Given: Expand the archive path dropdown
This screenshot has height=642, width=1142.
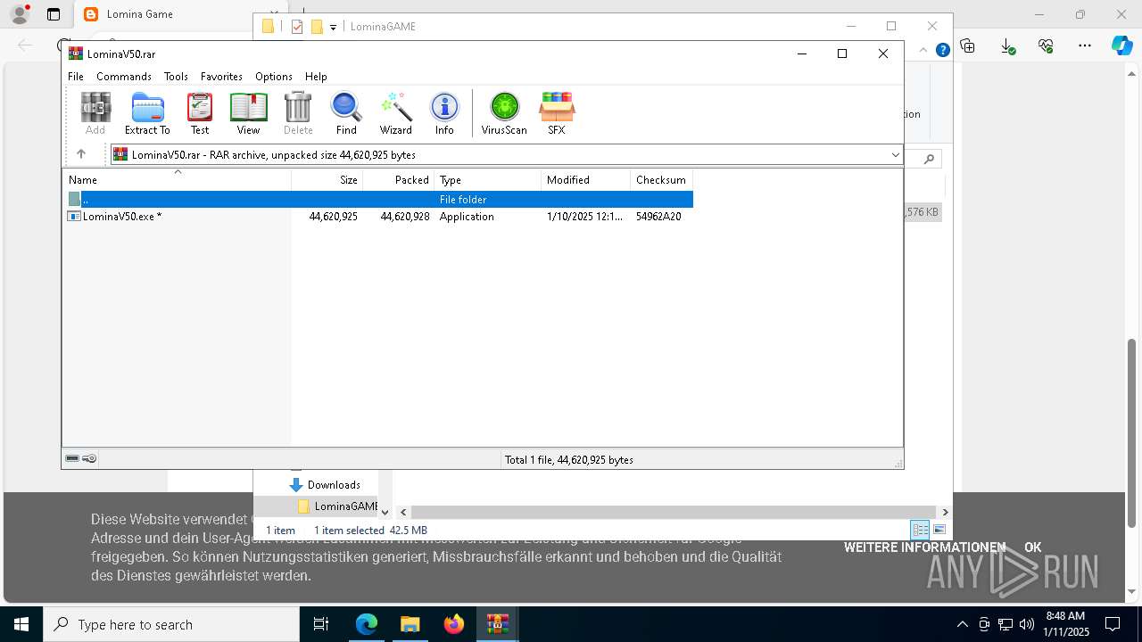Looking at the screenshot, I should tap(895, 155).
